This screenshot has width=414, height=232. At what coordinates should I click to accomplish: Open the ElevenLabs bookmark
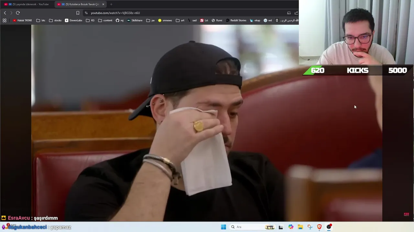click(x=73, y=20)
